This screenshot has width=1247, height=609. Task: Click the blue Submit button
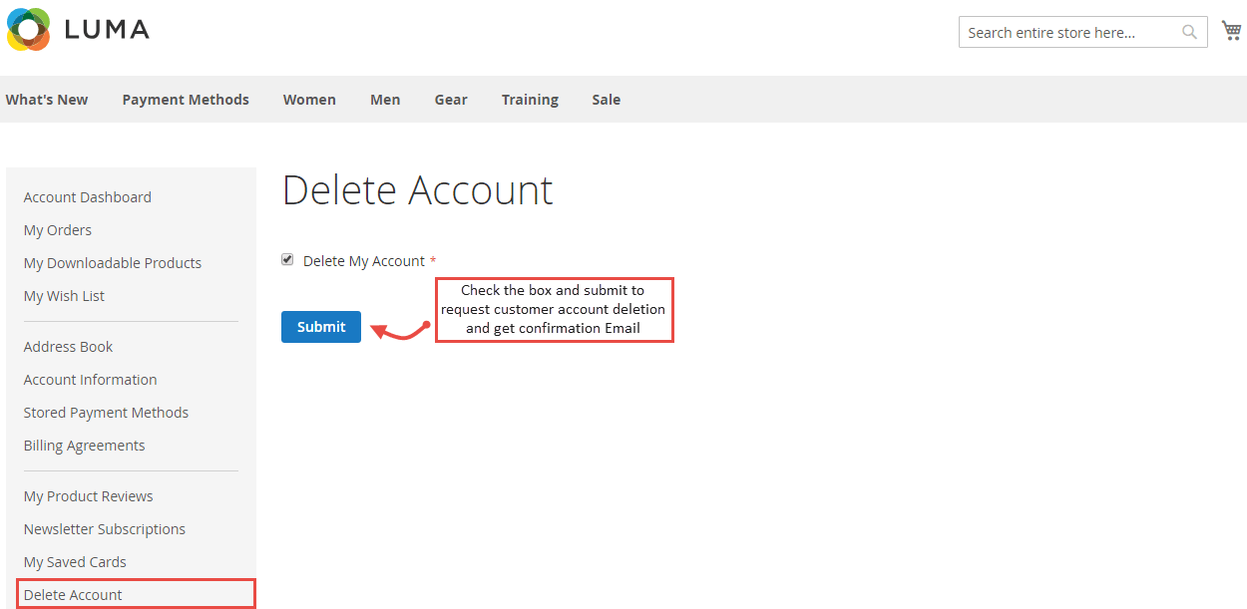coord(321,327)
